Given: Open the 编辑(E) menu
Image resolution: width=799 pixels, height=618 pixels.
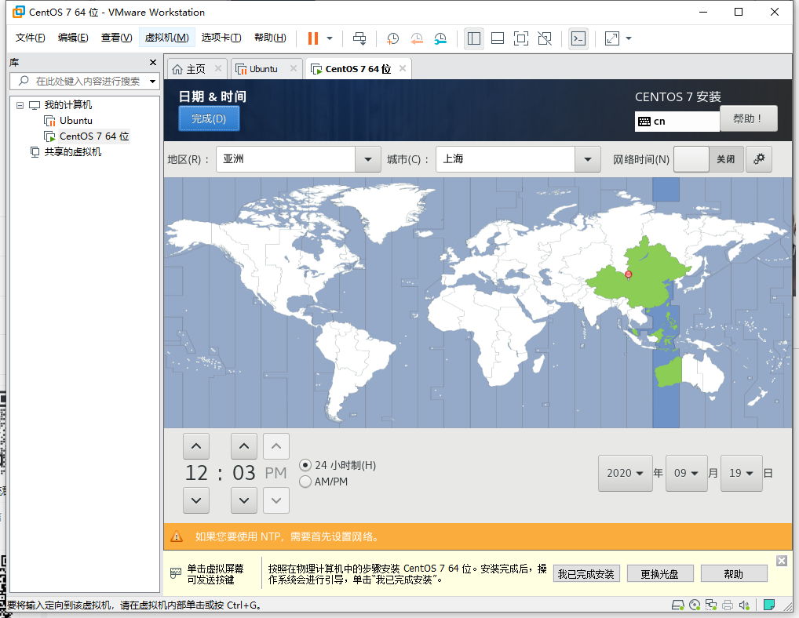Looking at the screenshot, I should tap(73, 38).
